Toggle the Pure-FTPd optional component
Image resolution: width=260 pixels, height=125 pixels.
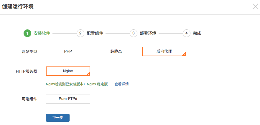[68, 99]
